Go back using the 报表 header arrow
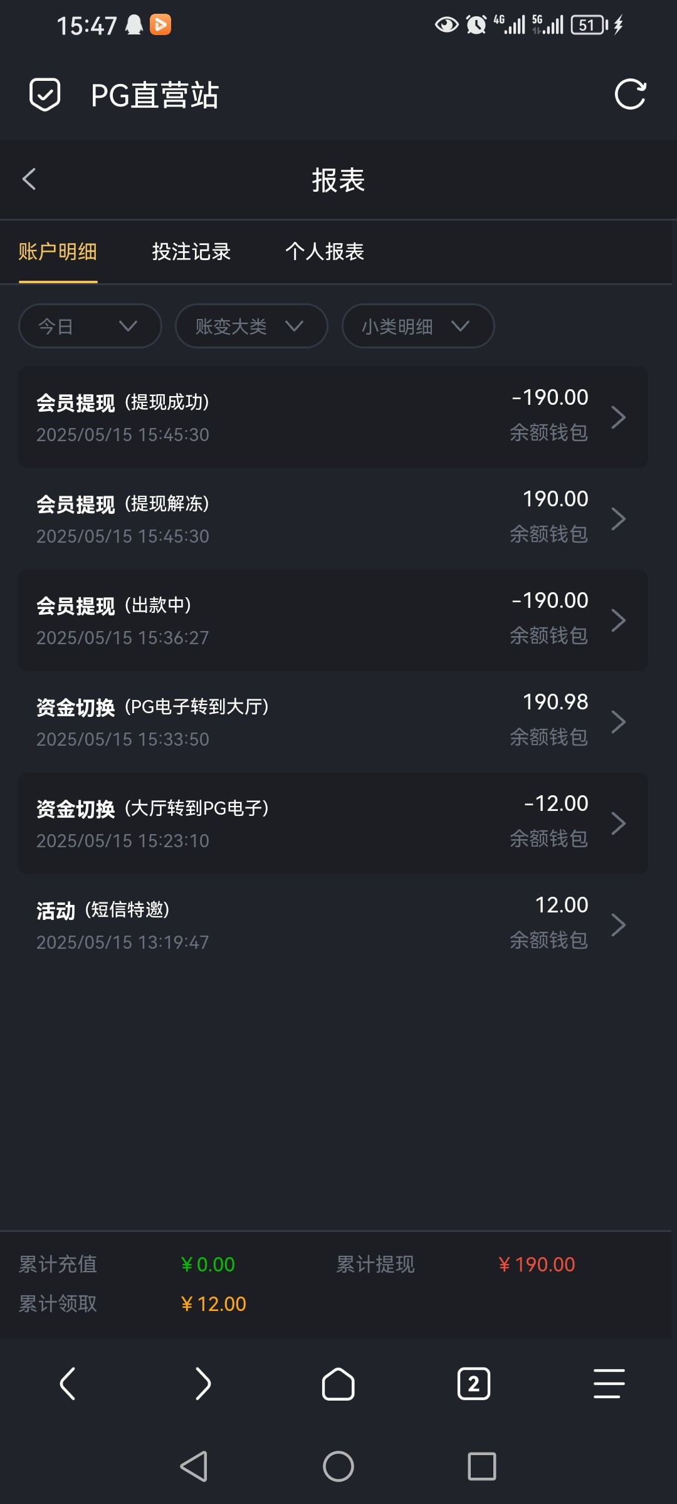Image resolution: width=677 pixels, height=1504 pixels. coord(29,179)
